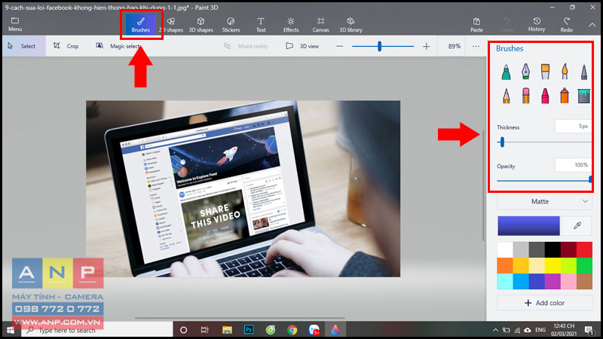This screenshot has width=603, height=339.
Task: Open Chrome from the taskbar
Action: pyautogui.click(x=292, y=330)
